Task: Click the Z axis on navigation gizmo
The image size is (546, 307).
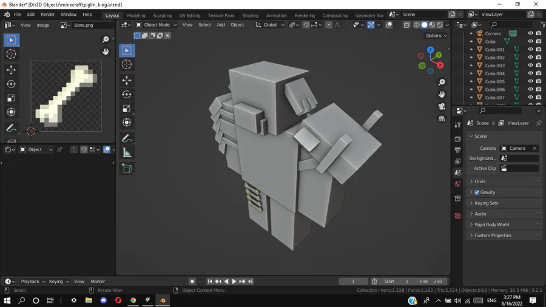Action: point(430,50)
